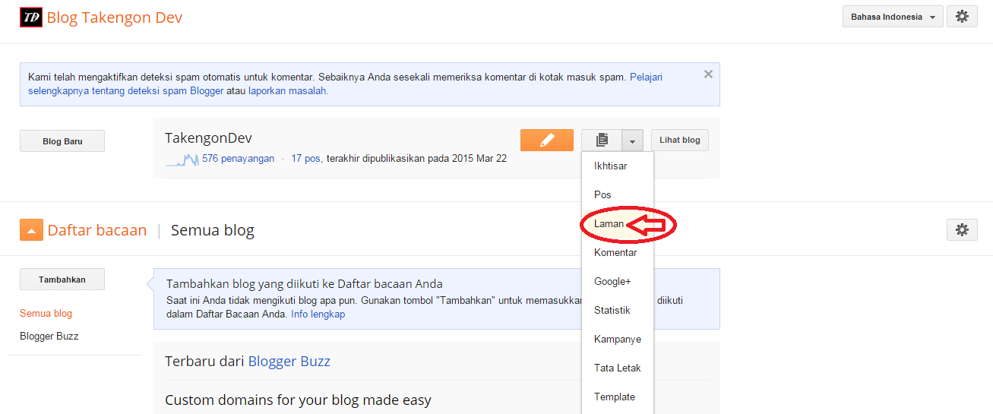Click the TD blog logo icon
The width and height of the screenshot is (993, 414).
30,17
